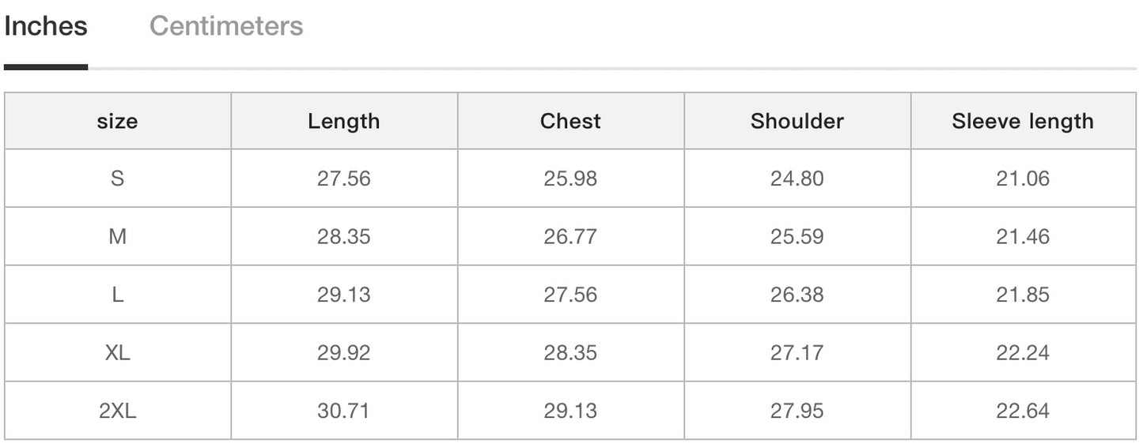Click the 21.46 sleeve length for M
This screenshot has height=447, width=1143.
[x=1023, y=236]
